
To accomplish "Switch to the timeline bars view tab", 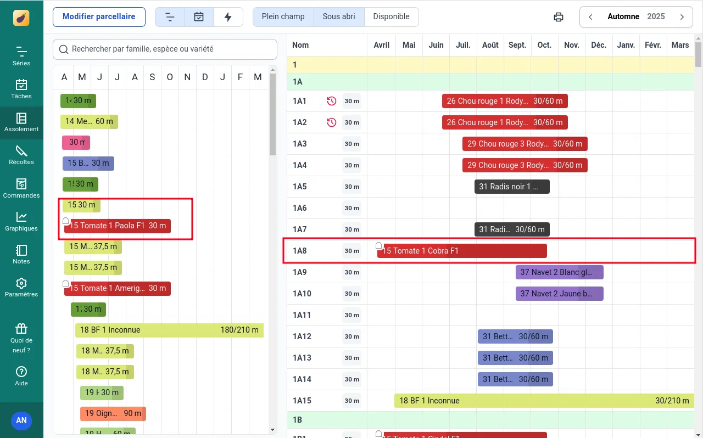I will (170, 17).
